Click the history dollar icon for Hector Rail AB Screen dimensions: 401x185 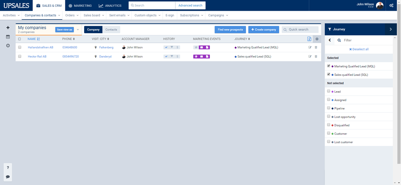tap(177, 57)
